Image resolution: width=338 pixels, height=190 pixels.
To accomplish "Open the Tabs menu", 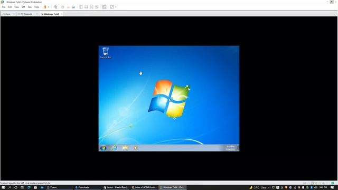I will click(30, 7).
